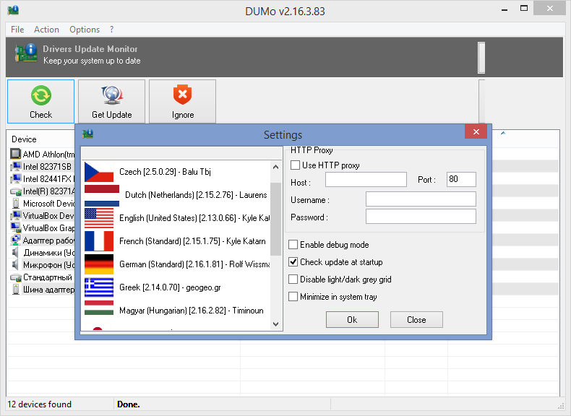Toggle Enable debug mode checkbox
The image size is (571, 416).
293,245
